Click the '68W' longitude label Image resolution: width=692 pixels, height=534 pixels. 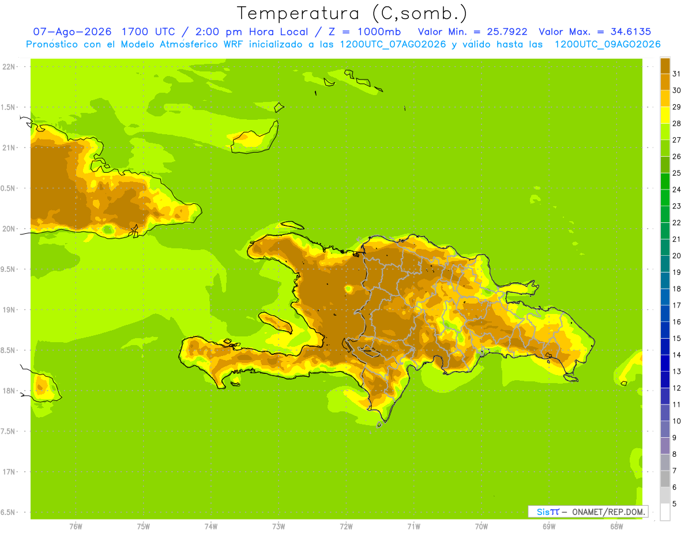click(x=616, y=527)
